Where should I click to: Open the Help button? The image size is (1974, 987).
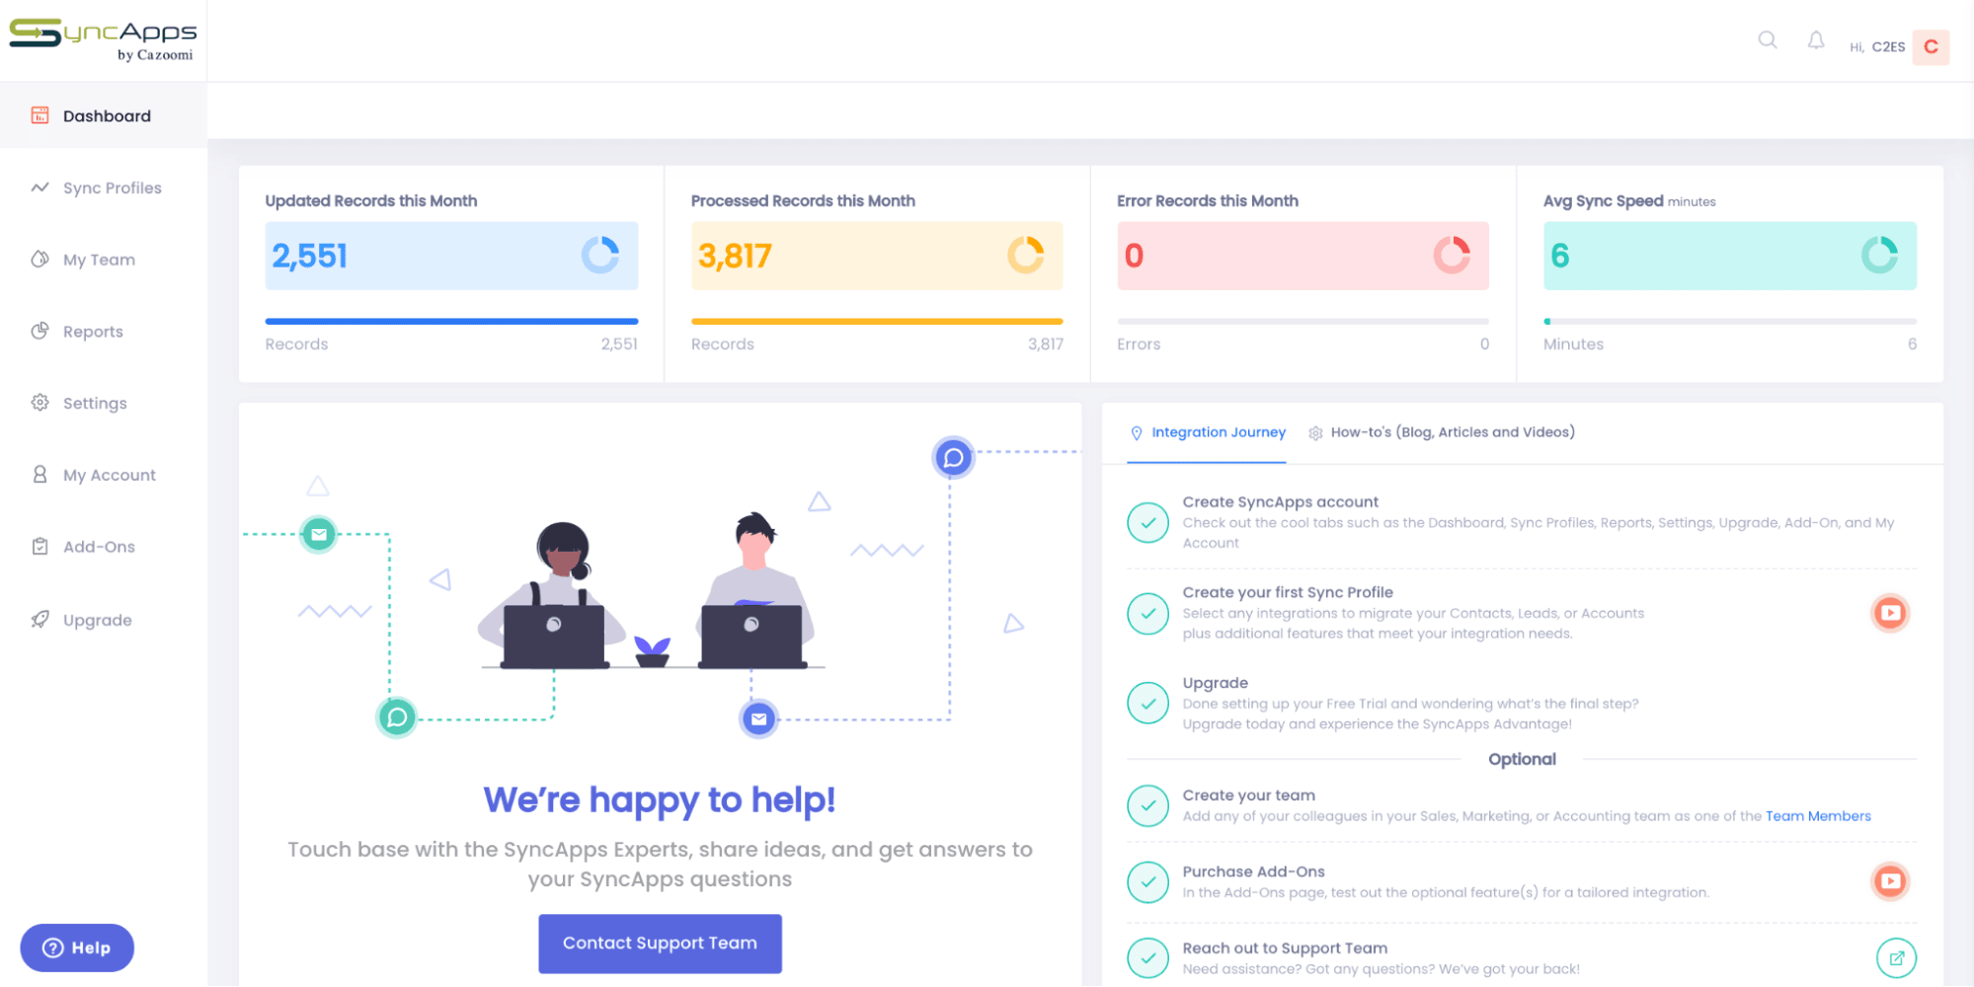click(x=77, y=948)
